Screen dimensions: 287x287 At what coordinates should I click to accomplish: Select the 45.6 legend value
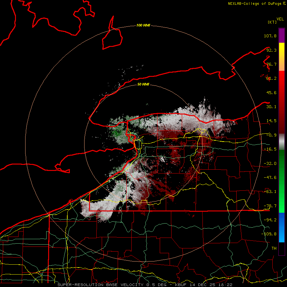[271, 92]
